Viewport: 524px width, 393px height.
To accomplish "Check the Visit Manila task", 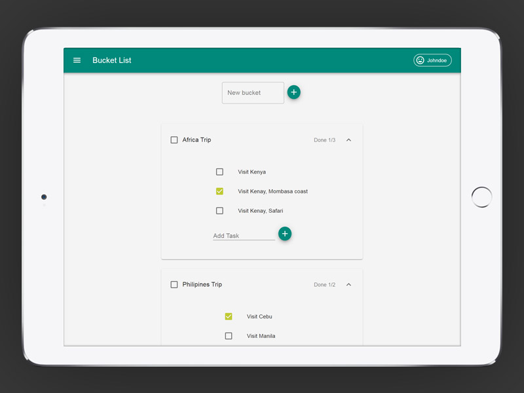I will pos(229,336).
